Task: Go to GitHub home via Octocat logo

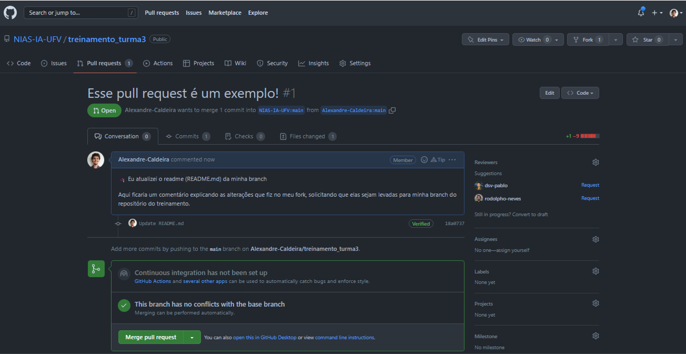Action: click(10, 12)
